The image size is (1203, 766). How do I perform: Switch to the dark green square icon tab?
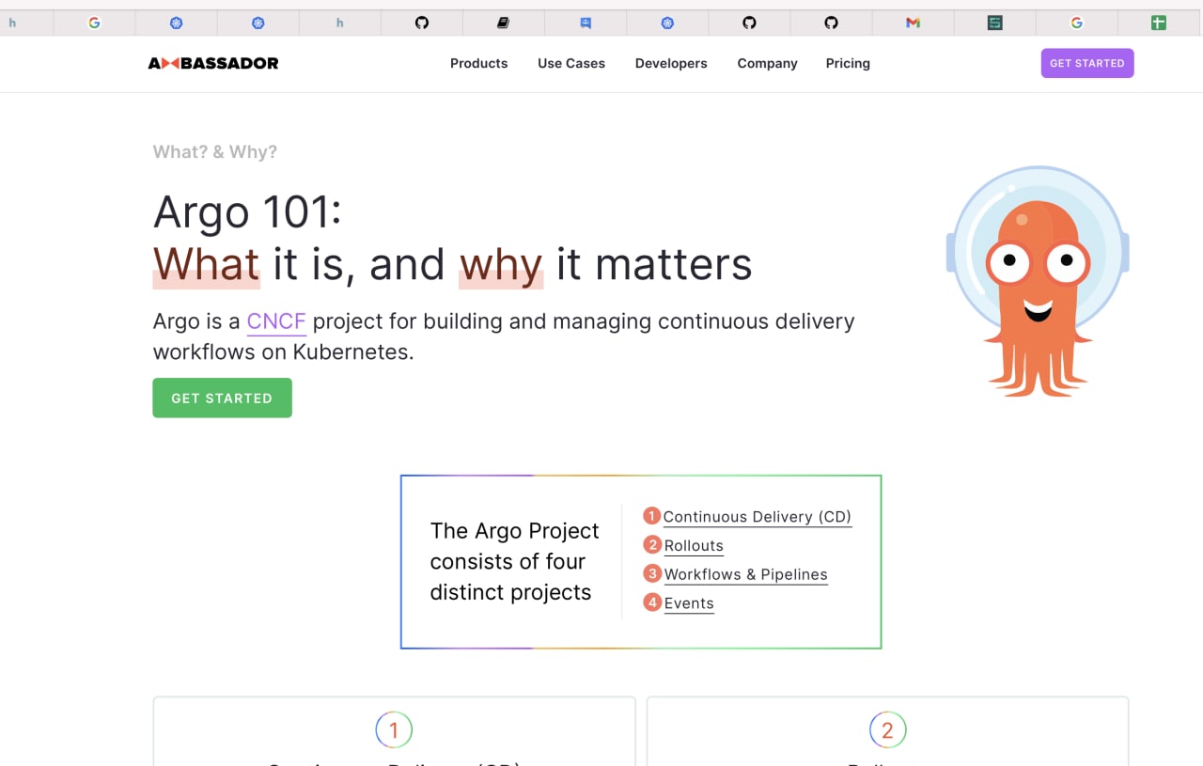[995, 23]
